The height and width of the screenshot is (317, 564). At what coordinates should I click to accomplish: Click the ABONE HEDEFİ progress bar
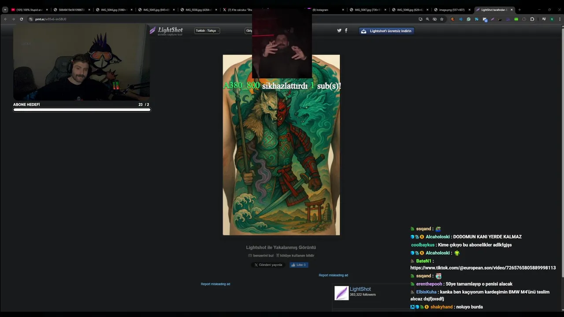(82, 110)
